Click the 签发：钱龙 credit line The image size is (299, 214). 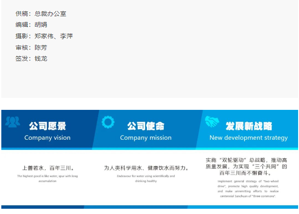(31, 58)
